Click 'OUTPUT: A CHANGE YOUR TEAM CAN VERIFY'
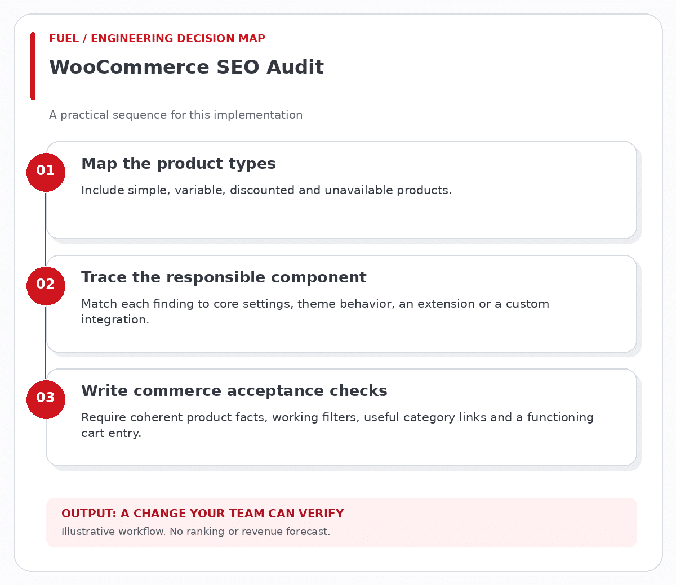Image resolution: width=676 pixels, height=585 pixels. tap(202, 514)
